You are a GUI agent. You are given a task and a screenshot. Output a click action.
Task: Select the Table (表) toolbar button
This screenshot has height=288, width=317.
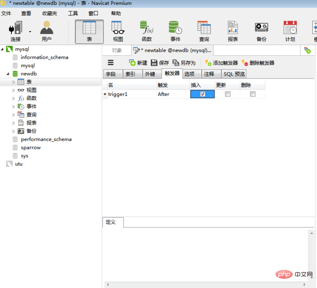click(x=89, y=32)
